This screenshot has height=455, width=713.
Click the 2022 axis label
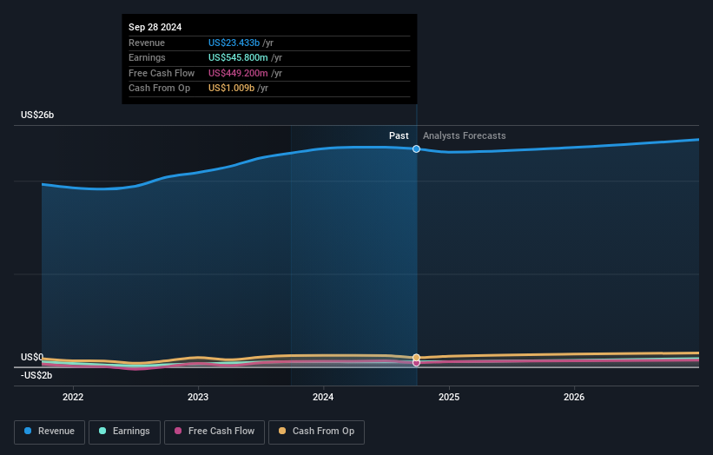(73, 397)
